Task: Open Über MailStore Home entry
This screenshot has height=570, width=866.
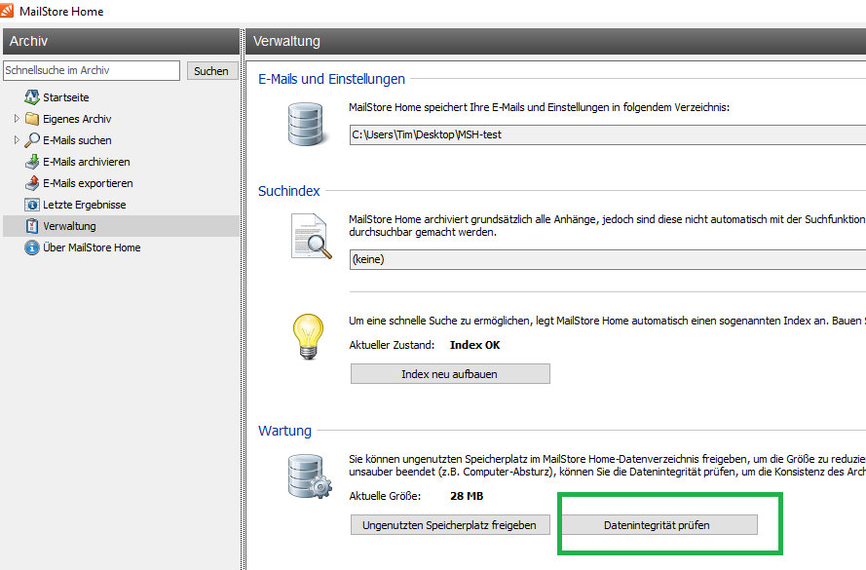Action: click(92, 247)
